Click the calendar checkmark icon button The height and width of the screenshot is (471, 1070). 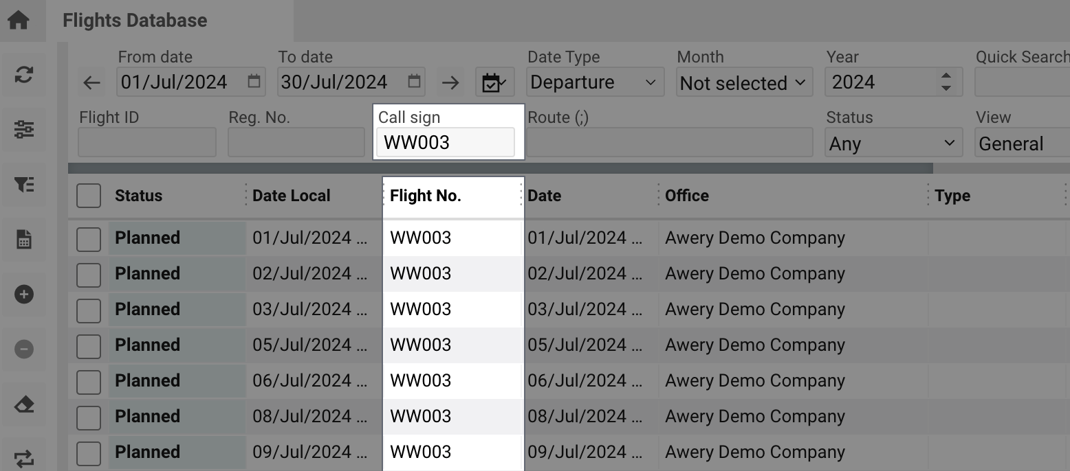click(x=494, y=83)
